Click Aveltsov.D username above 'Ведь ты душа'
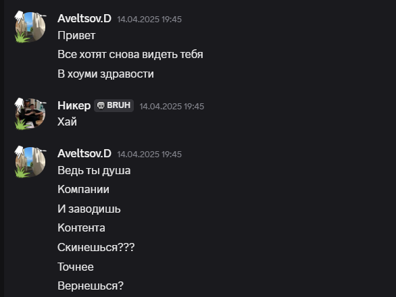Screen dimensions: 396x297 click(x=84, y=154)
